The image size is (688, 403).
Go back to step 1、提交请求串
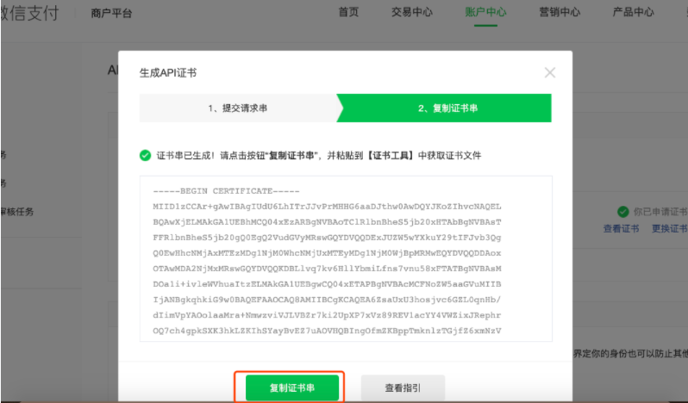[237, 108]
